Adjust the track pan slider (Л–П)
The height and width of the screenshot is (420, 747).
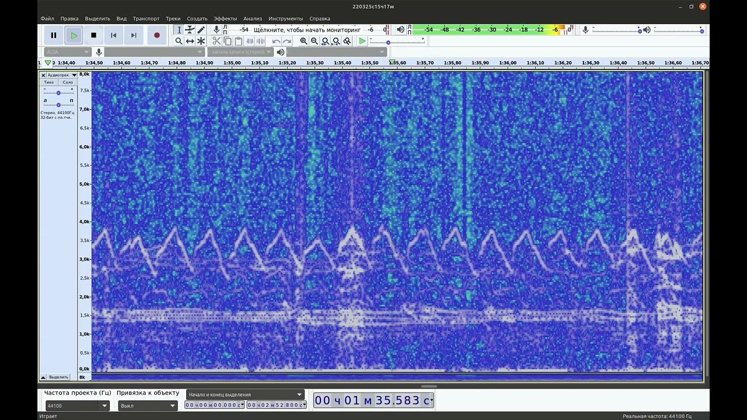coord(58,104)
